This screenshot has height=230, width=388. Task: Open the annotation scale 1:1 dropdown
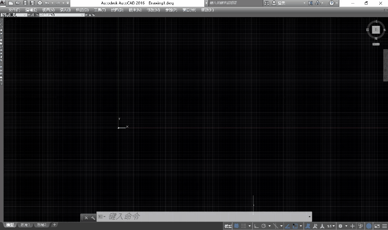[330, 226]
